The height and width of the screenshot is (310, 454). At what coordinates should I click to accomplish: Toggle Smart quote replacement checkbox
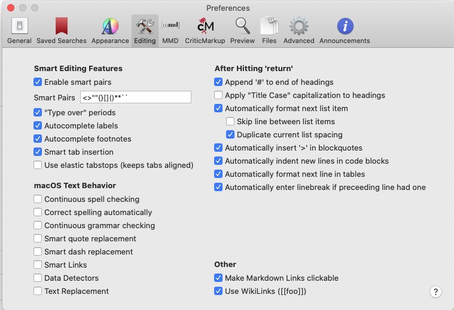[38, 238]
